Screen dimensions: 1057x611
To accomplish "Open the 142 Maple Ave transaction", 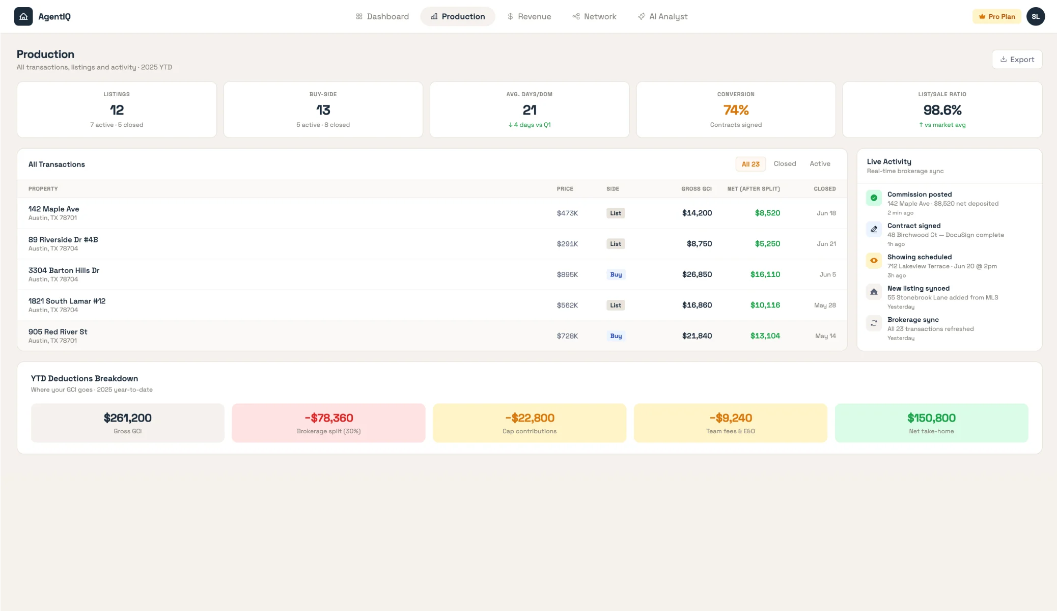I will click(x=432, y=213).
